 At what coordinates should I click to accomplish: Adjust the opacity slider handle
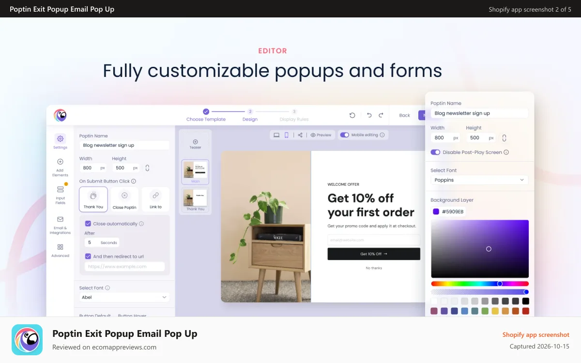(x=526, y=292)
